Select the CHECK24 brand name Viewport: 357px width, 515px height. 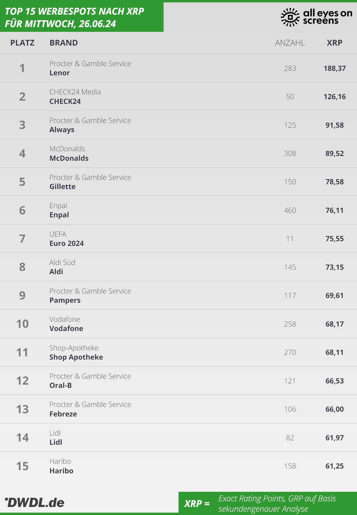coord(65,102)
